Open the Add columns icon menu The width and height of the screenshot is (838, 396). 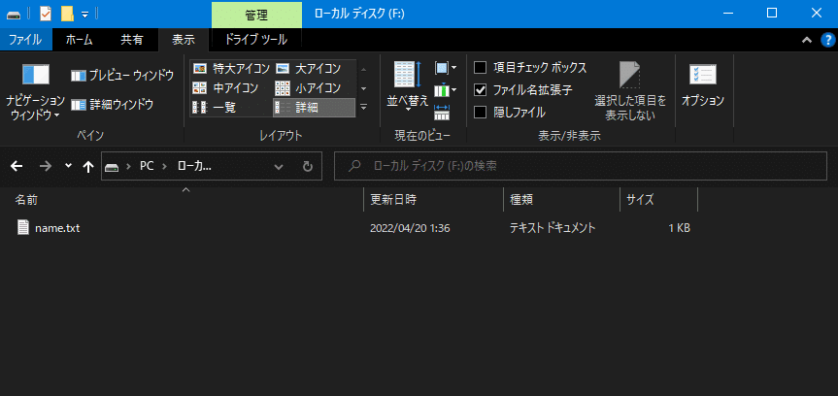[445, 90]
